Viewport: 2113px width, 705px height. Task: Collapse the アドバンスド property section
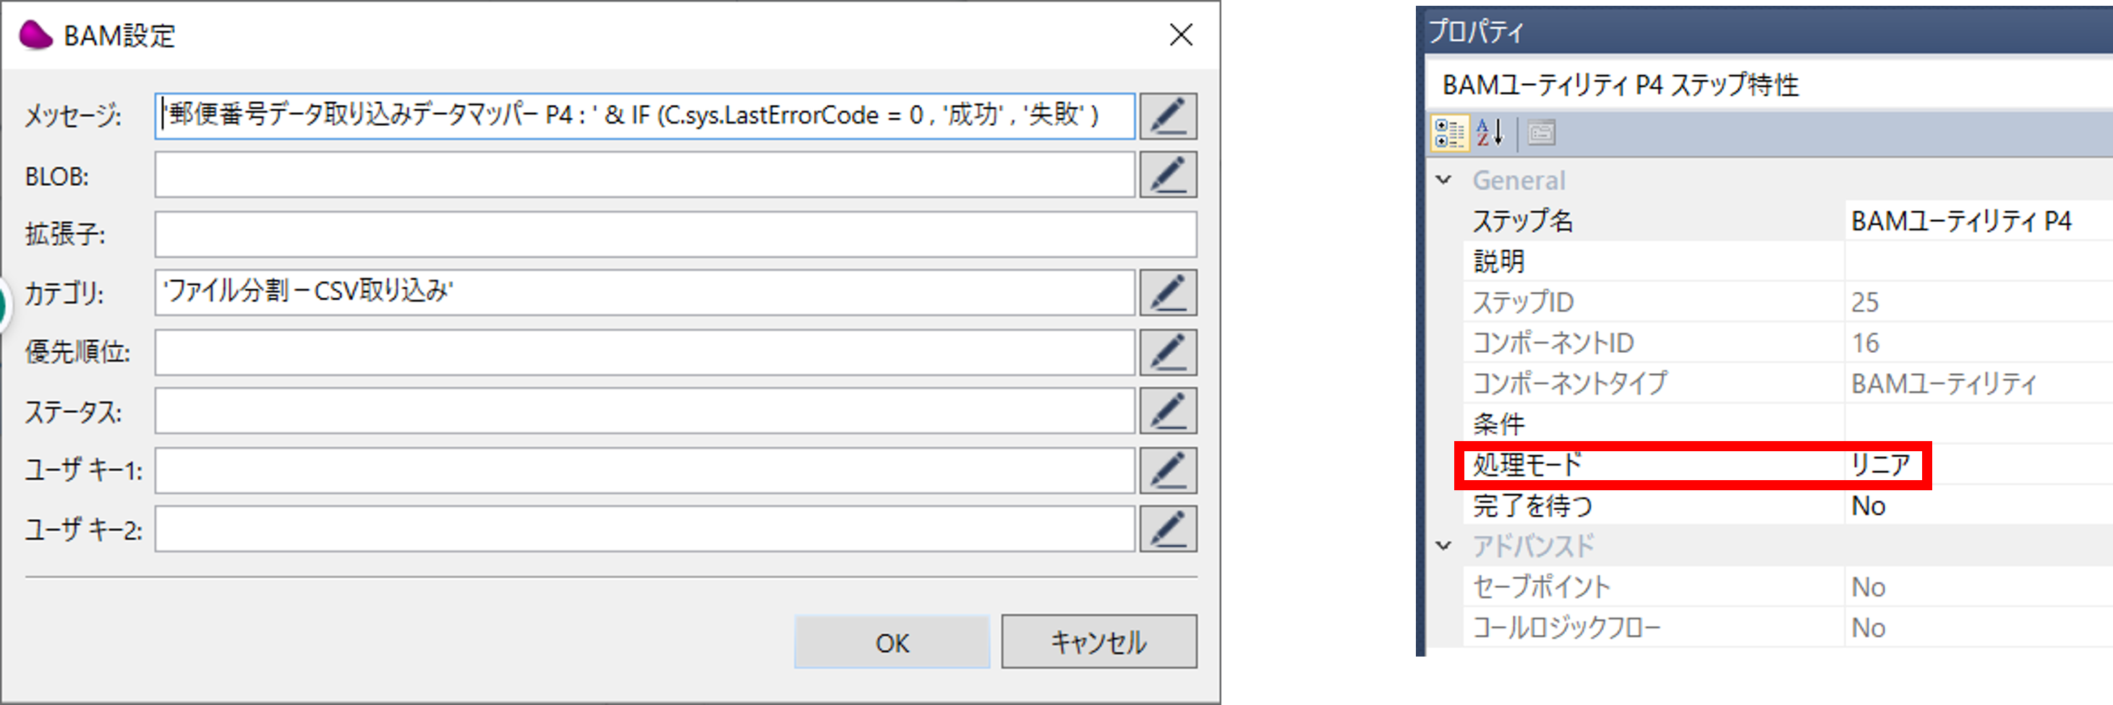point(1443,546)
